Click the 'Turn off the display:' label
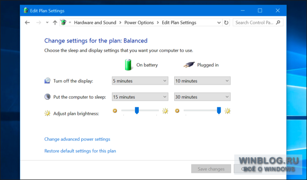 coord(73,81)
